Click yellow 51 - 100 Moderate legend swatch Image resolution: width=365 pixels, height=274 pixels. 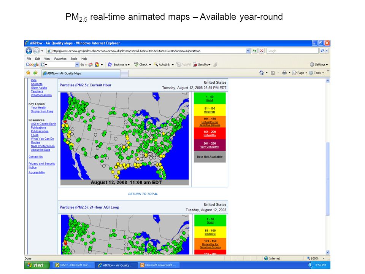tap(210, 110)
